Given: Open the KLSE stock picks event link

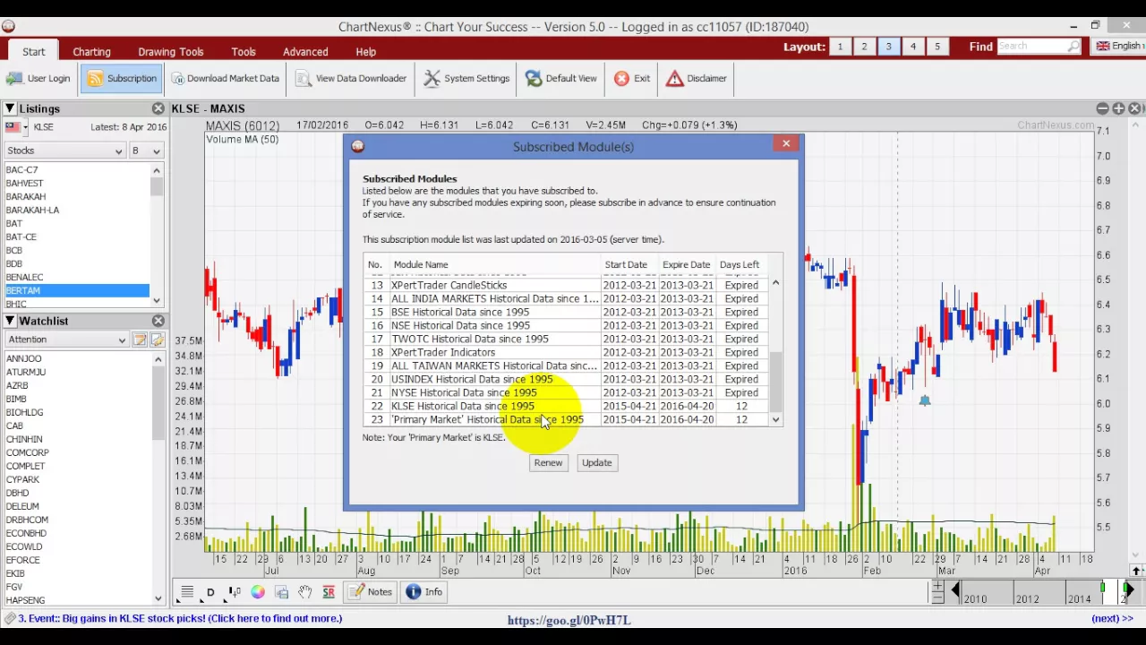Looking at the screenshot, I should (180, 618).
